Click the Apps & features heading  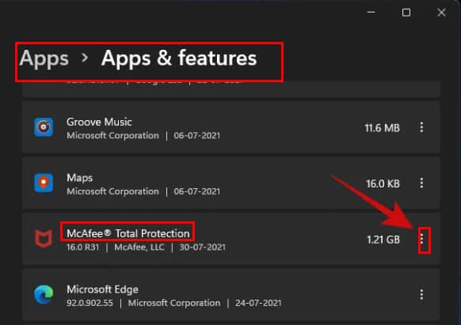(x=179, y=58)
